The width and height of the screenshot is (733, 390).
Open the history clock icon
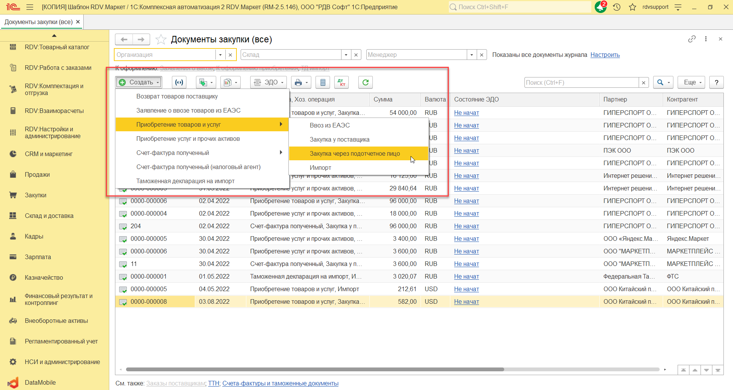pos(616,7)
